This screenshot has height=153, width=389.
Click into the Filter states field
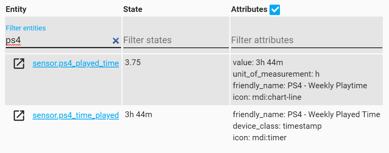pyautogui.click(x=176, y=40)
